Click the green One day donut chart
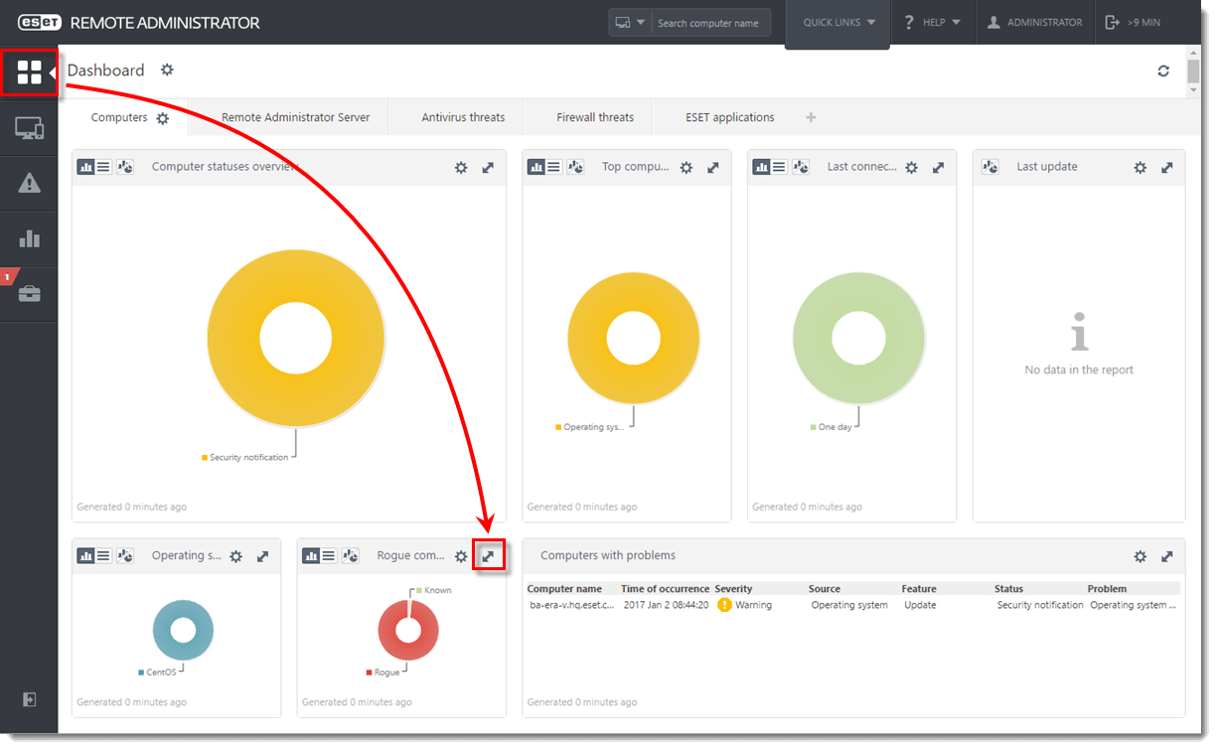Image resolution: width=1216 pixels, height=749 pixels. click(858, 339)
